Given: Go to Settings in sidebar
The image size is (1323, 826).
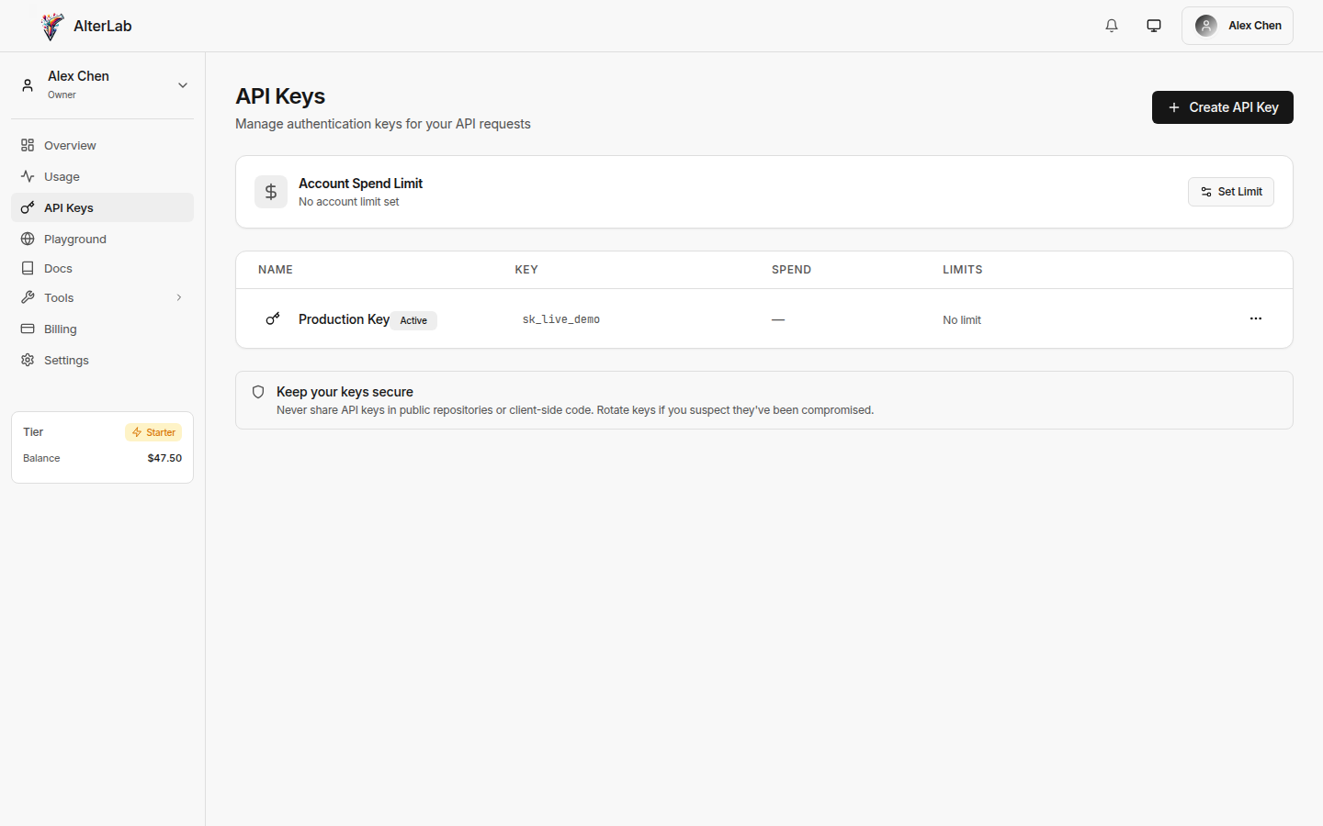Looking at the screenshot, I should point(102,360).
